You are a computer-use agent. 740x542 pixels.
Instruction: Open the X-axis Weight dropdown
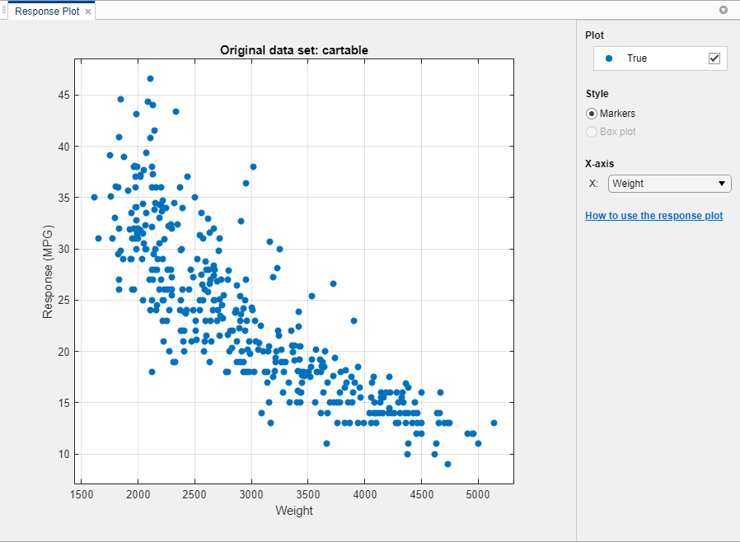coord(669,184)
